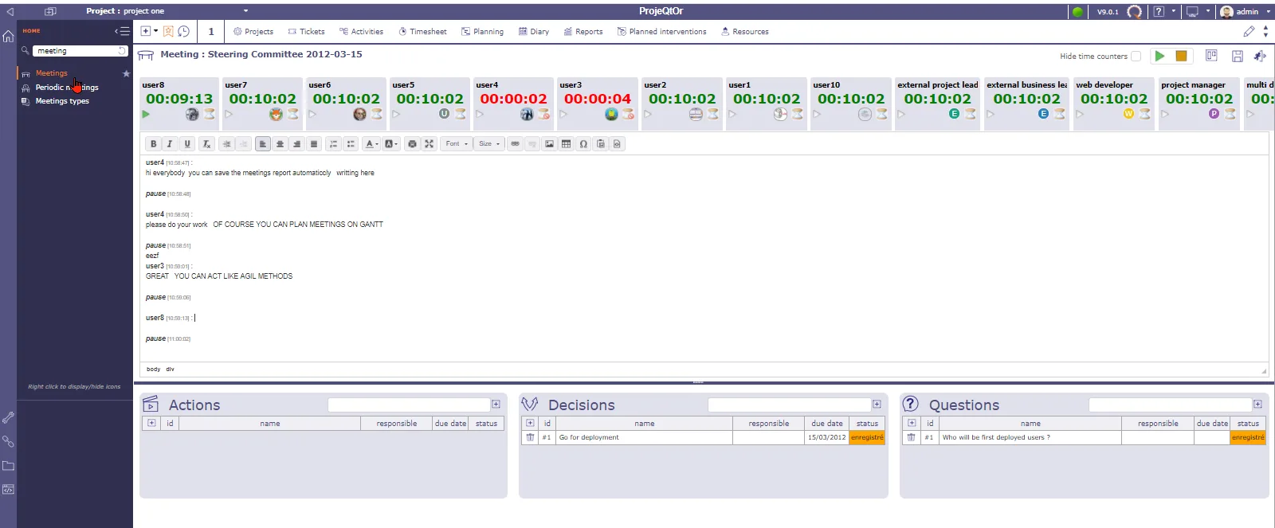This screenshot has width=1275, height=528.
Task: Reset the menu search field
Action: pos(122,51)
